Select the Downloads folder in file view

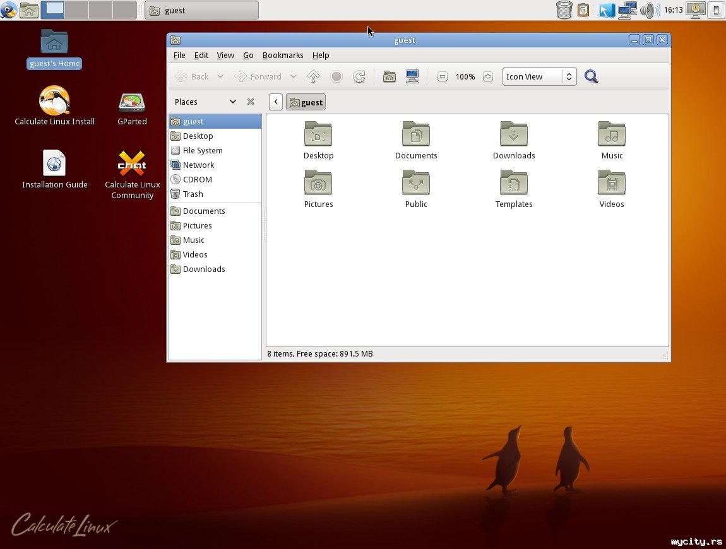tap(514, 141)
